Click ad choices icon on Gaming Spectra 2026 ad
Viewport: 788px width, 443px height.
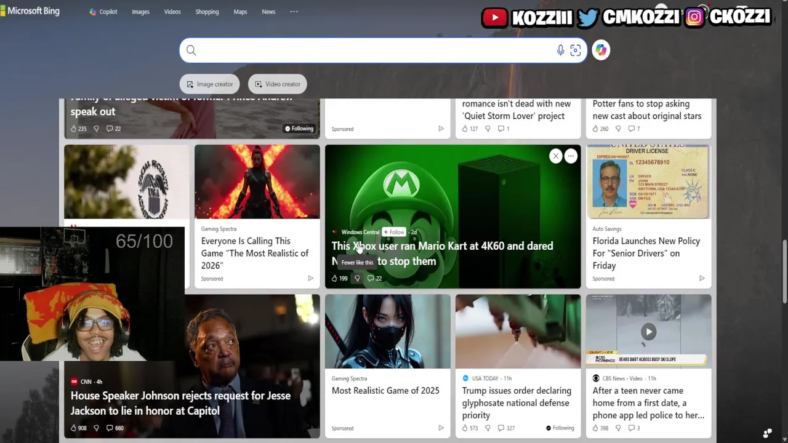pyautogui.click(x=310, y=278)
